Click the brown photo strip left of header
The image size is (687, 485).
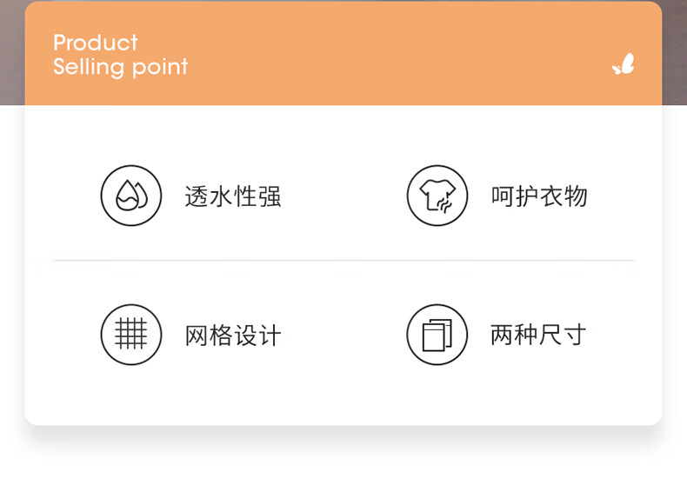(x=12, y=52)
